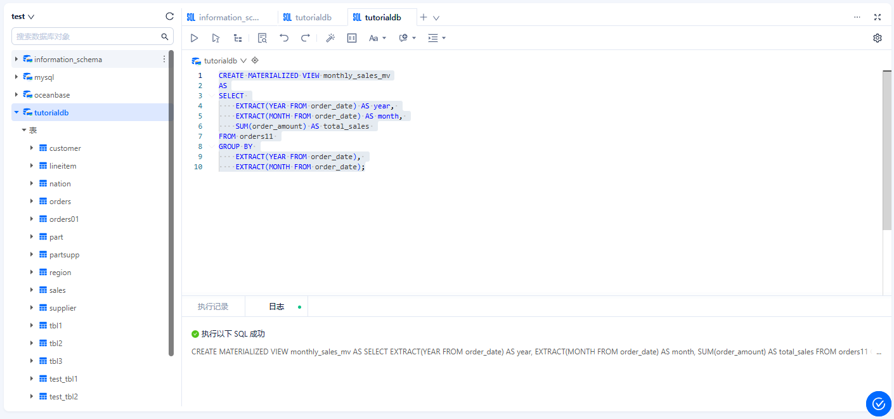Viewport: 894px width, 419px height.
Task: Open the more options ellipsis at top right
Action: point(857,17)
